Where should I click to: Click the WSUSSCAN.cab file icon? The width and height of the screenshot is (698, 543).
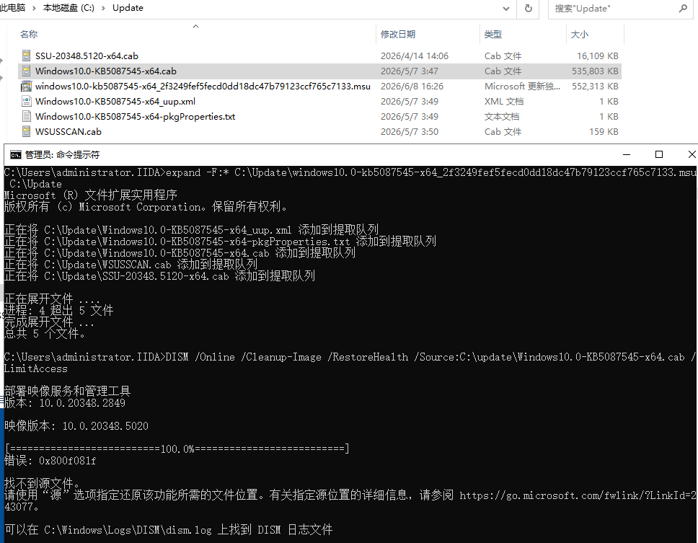pyautogui.click(x=27, y=131)
